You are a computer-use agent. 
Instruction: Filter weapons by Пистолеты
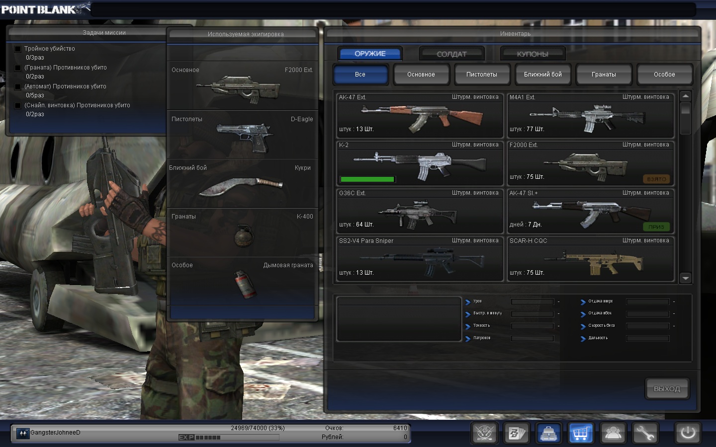point(482,74)
